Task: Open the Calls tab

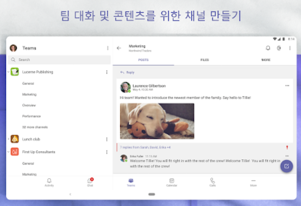Action: click(212, 183)
